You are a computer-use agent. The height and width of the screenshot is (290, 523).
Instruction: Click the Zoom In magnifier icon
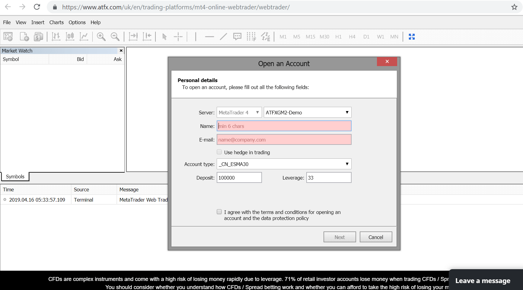tap(101, 37)
